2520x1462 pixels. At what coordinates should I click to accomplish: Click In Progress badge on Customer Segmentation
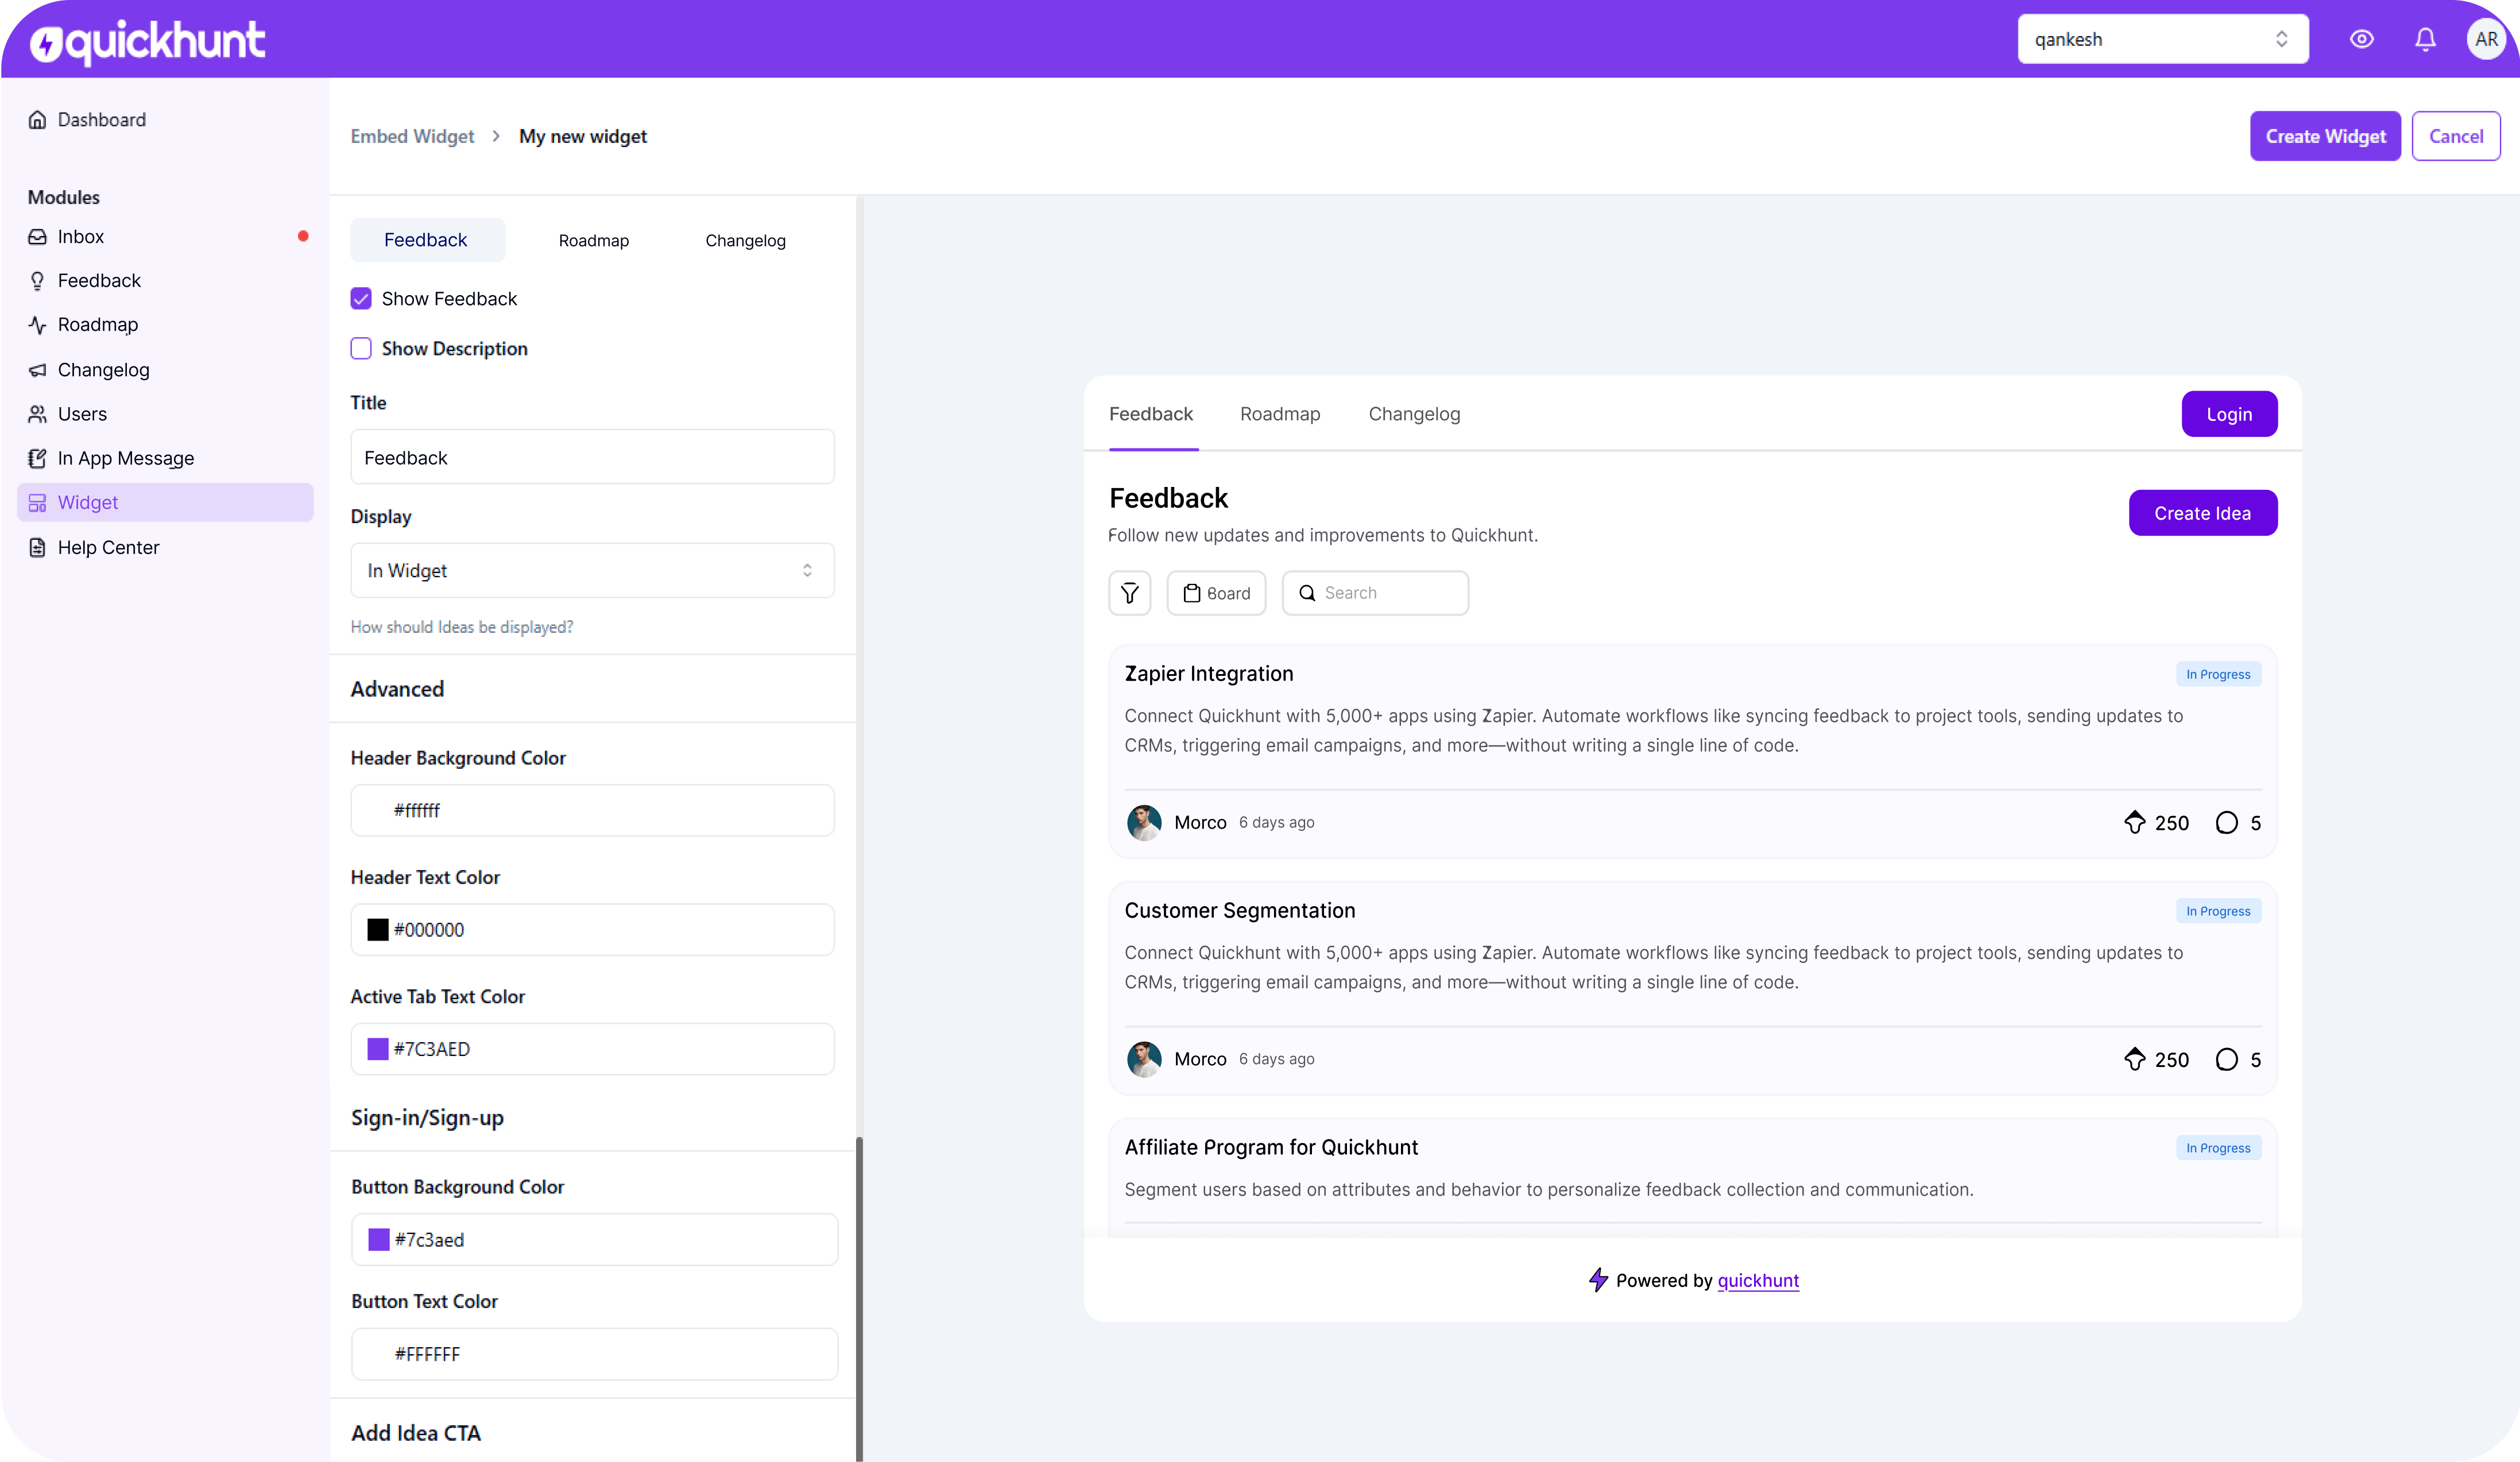(x=2218, y=911)
